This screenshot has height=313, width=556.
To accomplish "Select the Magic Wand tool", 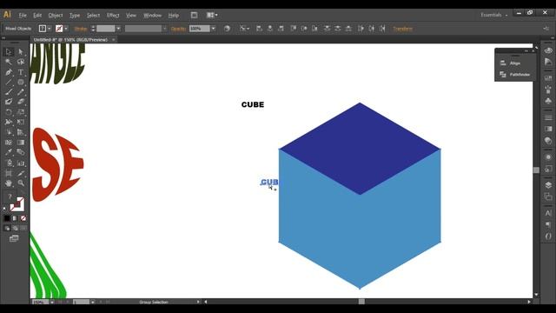I will pyautogui.click(x=9, y=62).
